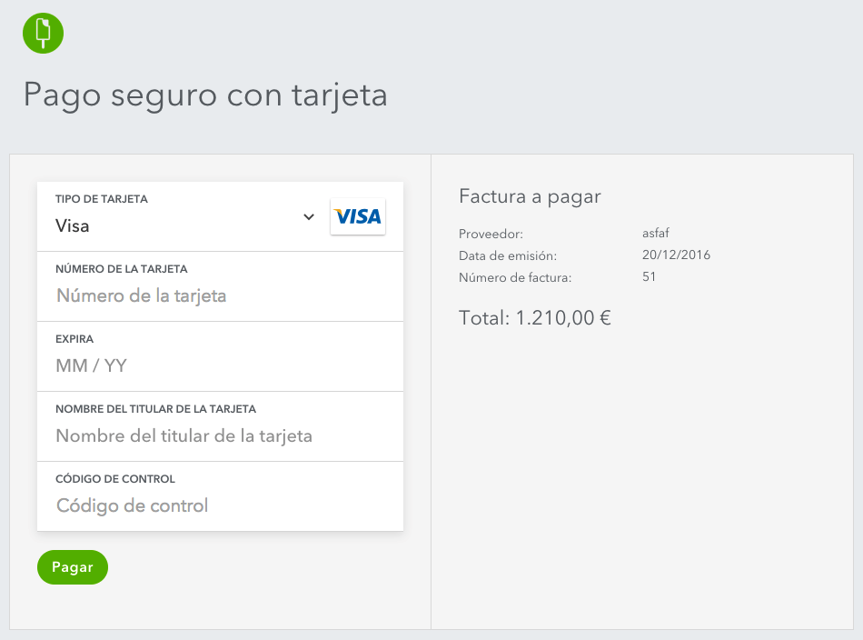Viewport: 863px width, 640px height.
Task: Click the 'TIPO DE TARJETA' label
Action: click(102, 199)
